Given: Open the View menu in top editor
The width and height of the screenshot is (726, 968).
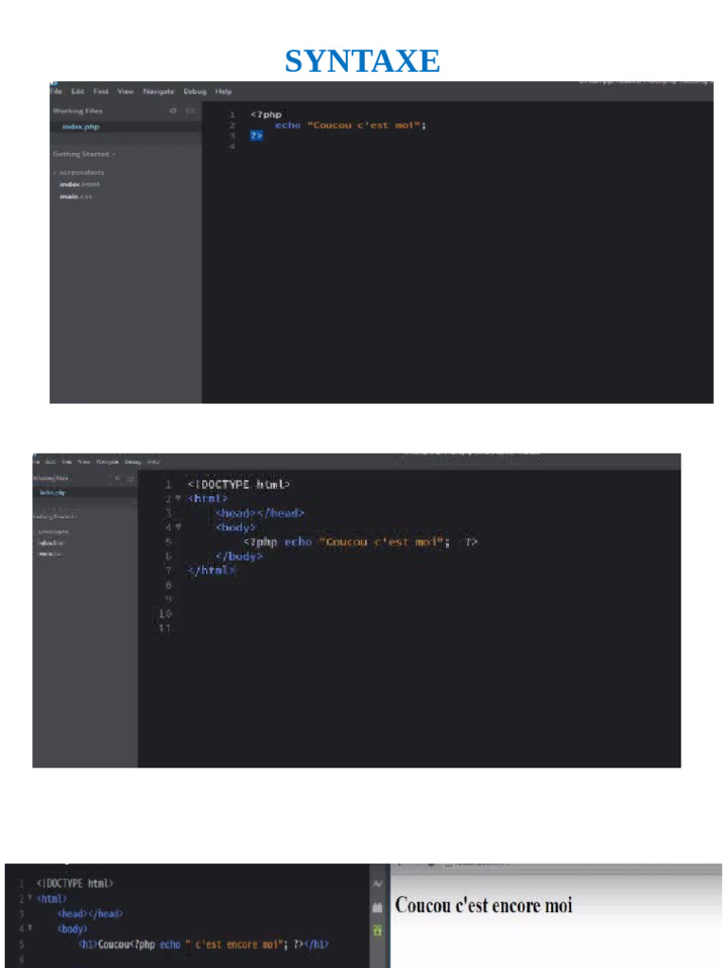Looking at the screenshot, I should (126, 92).
